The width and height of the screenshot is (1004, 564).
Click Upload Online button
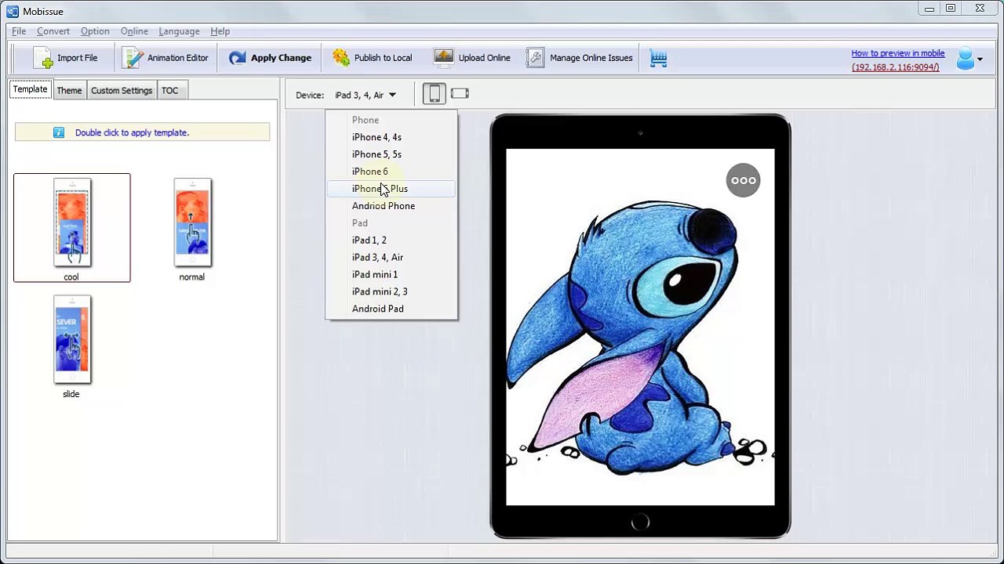point(472,58)
